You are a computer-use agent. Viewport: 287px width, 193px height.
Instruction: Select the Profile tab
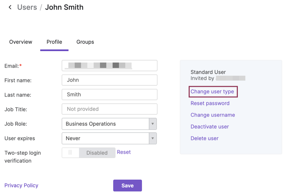[54, 42]
